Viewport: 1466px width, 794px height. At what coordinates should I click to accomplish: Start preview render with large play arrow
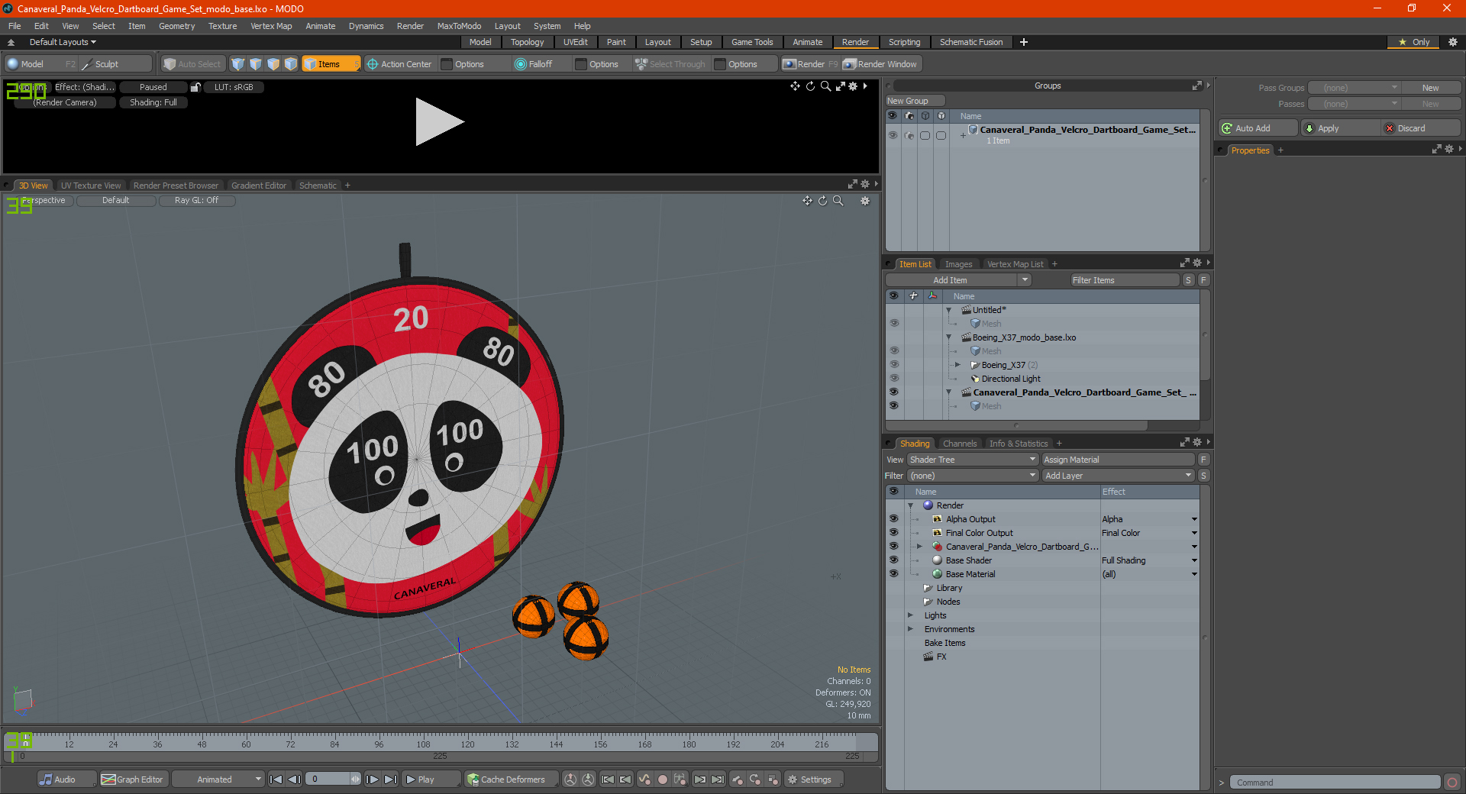(x=439, y=122)
